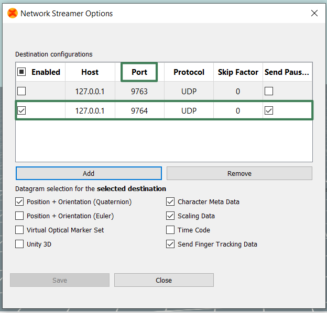Viewport: 327px width, 313px height.
Task: Click the Network Streamer app icon in title bar
Action: tap(12, 14)
